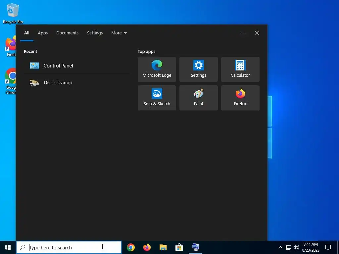Open Snip & Sketch tile
The image size is (339, 254).
tap(157, 98)
